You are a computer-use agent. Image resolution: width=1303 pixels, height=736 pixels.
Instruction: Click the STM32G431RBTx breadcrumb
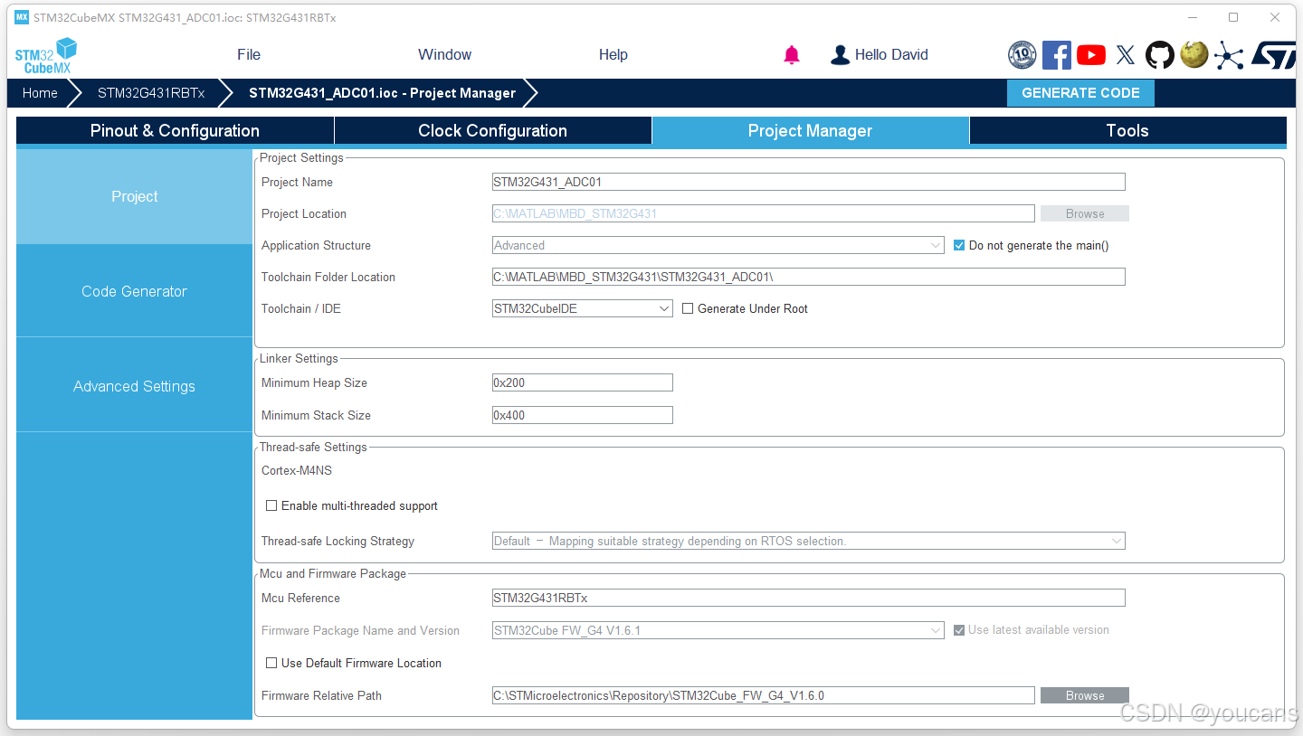(151, 93)
